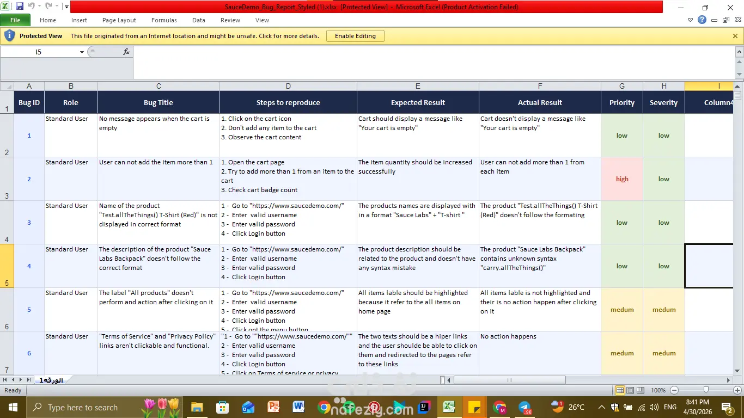Click the Enable Editing button
Image resolution: width=744 pixels, height=418 pixels.
coord(355,36)
